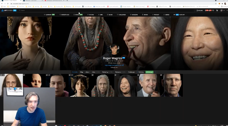Screen dimensions: 228x126
Task: Switch to the Portfolio tab
Action: coord(75,72)
